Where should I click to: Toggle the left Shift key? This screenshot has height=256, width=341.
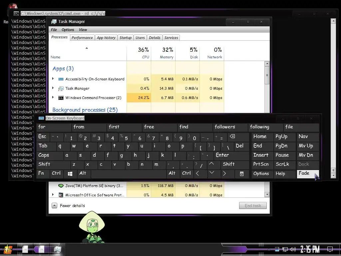click(x=54, y=164)
